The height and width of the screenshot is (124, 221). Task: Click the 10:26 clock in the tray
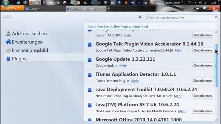coord(213,3)
